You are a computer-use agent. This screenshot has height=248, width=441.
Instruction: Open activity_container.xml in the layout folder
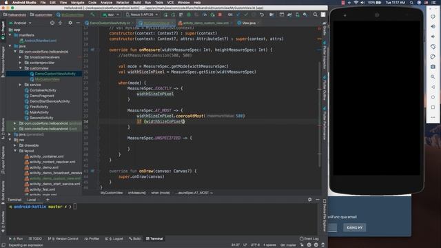click(46, 156)
